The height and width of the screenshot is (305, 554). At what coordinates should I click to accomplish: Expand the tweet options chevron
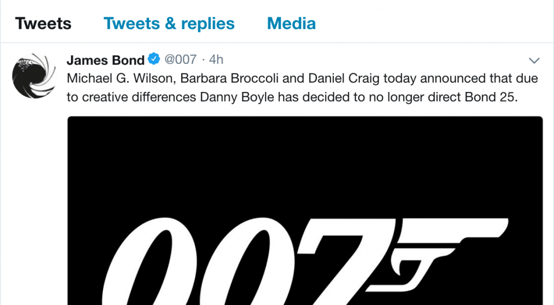[x=534, y=60]
